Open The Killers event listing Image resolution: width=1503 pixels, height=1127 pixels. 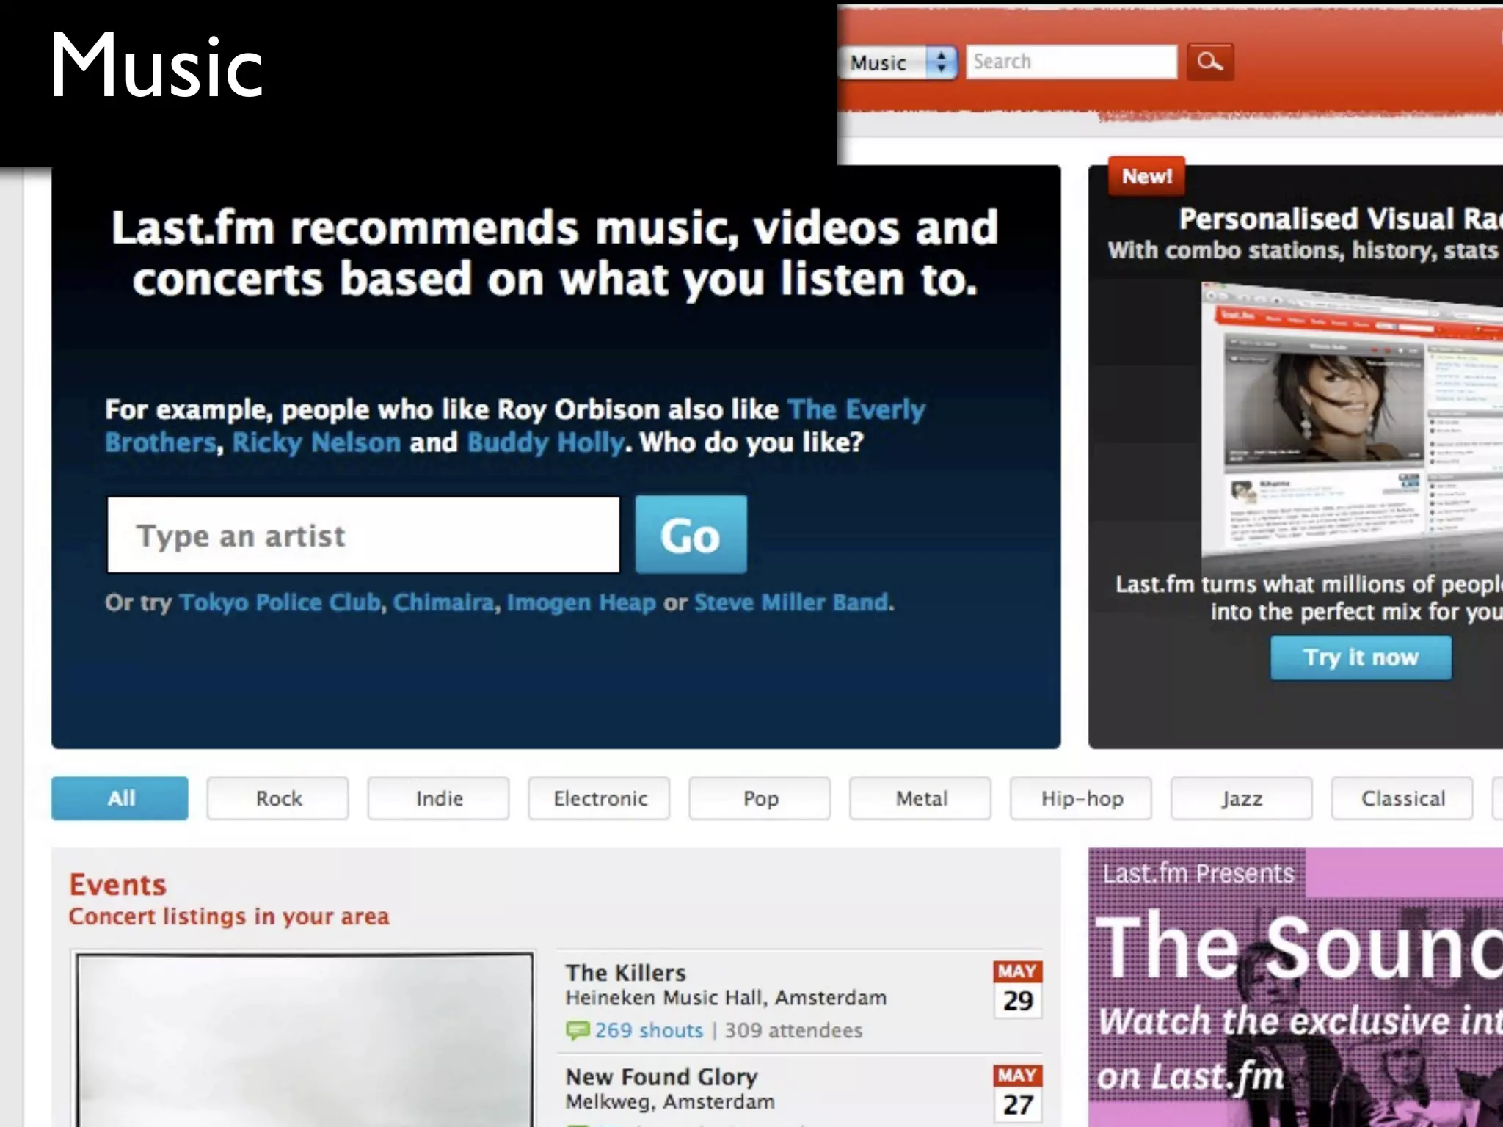[x=625, y=973]
